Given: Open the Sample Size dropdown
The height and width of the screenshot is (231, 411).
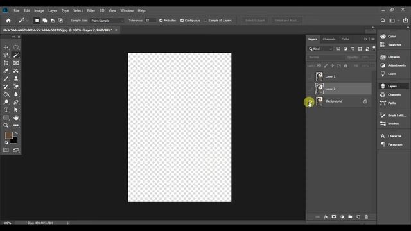Looking at the screenshot, I should (x=107, y=21).
